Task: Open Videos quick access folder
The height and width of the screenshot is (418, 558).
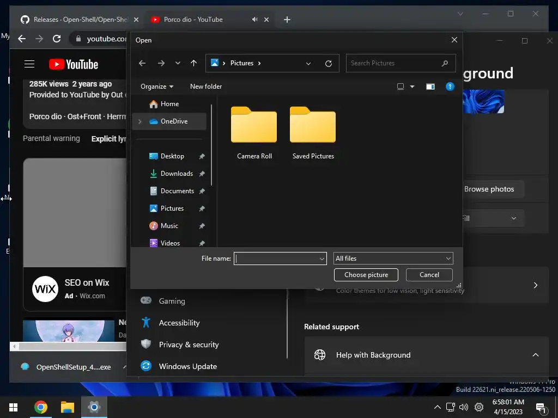Action: pos(170,243)
